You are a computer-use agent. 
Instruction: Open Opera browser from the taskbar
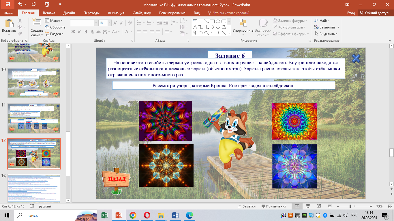pos(147,215)
